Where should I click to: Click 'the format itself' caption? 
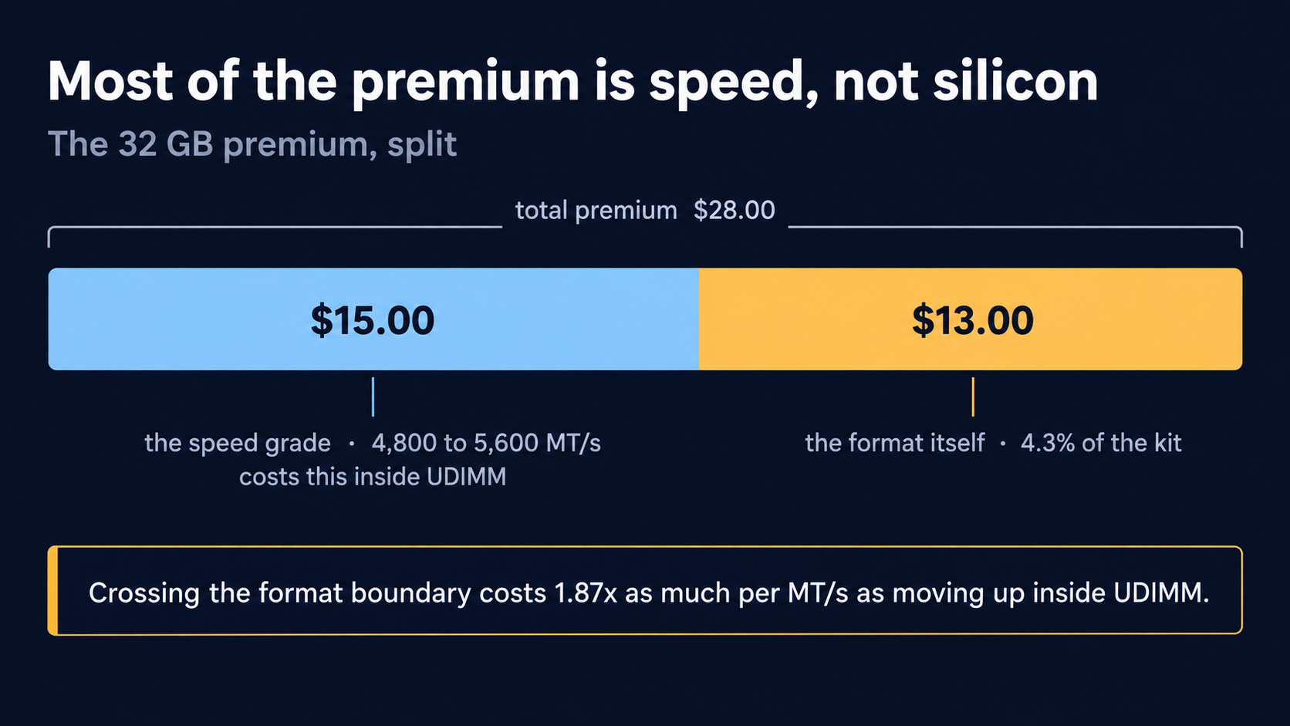tap(895, 443)
